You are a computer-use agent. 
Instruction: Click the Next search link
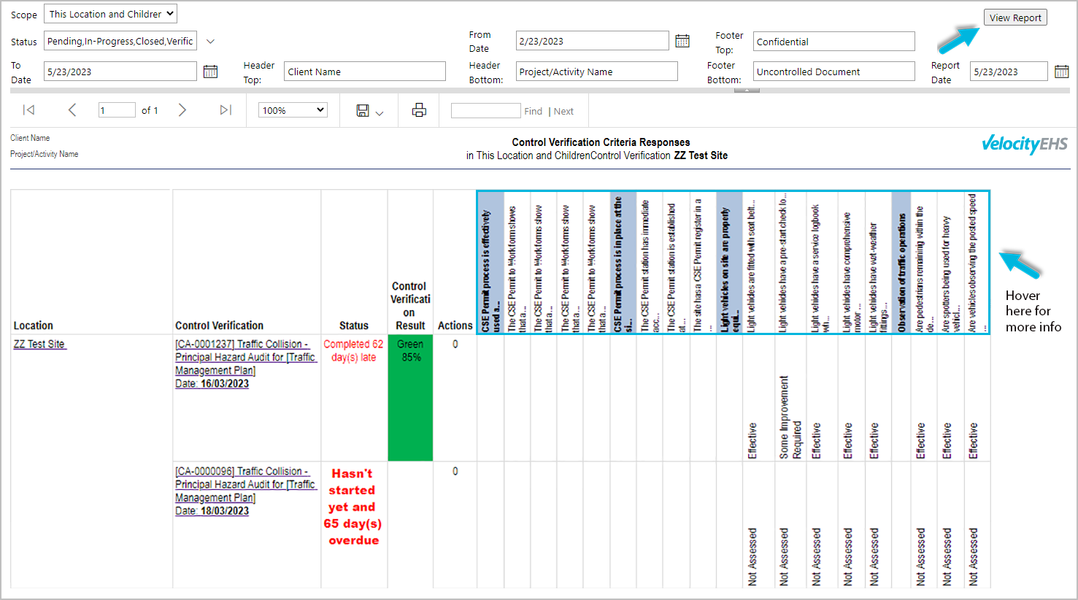563,111
